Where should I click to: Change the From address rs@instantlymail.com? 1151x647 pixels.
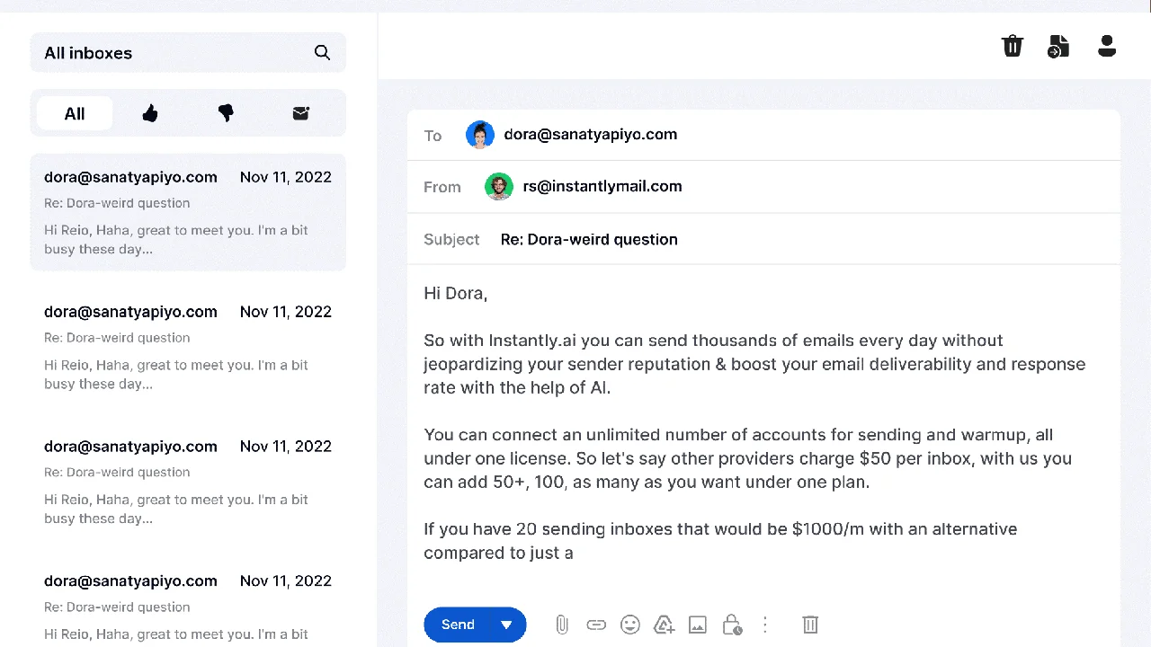click(x=602, y=187)
